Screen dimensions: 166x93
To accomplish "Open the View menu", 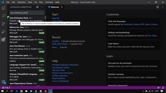I will (30, 2).
